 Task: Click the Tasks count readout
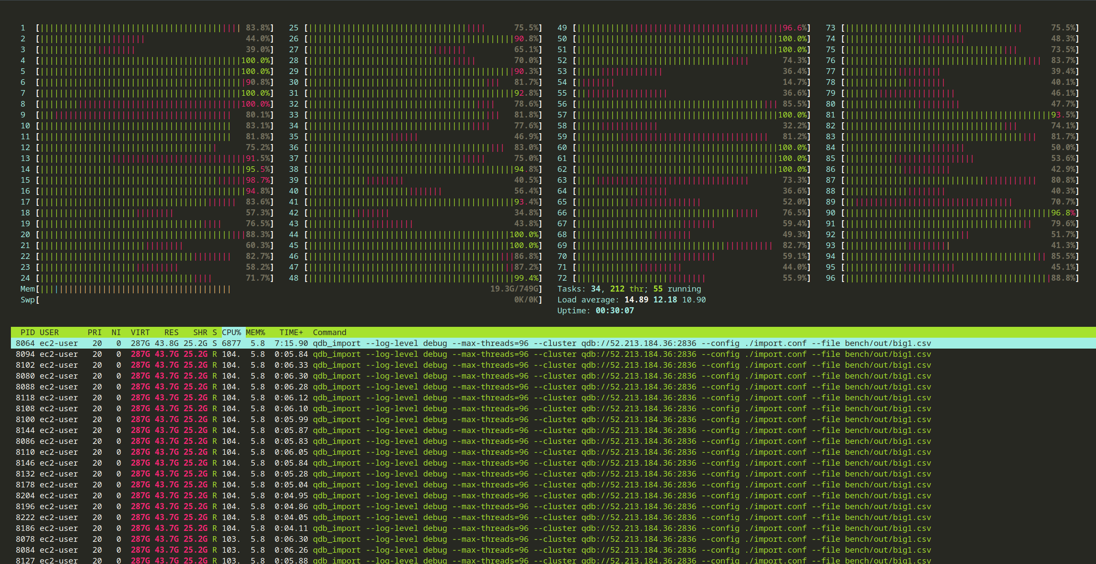click(x=629, y=289)
